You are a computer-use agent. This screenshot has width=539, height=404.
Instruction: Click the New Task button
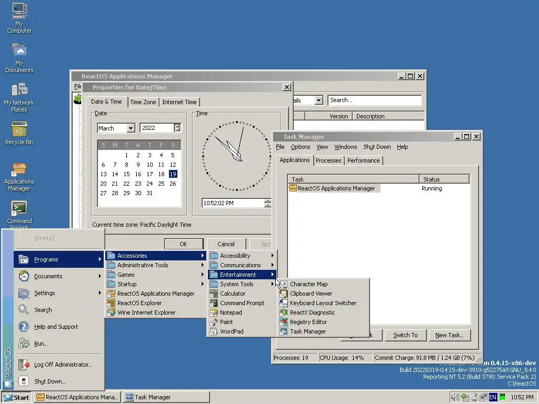click(450, 335)
